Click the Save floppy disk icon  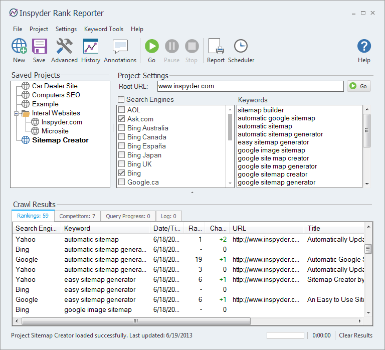pos(39,46)
